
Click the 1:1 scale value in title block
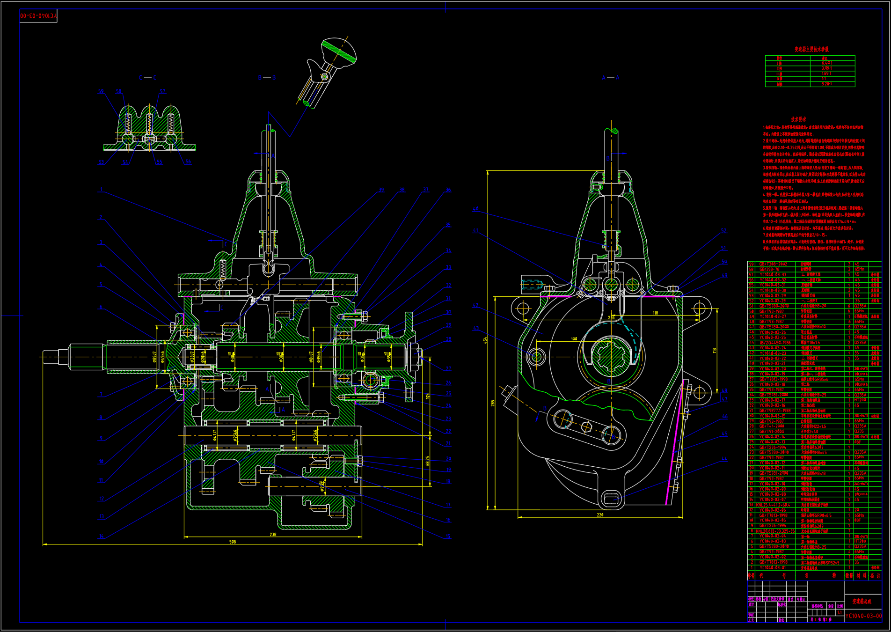coord(840,612)
